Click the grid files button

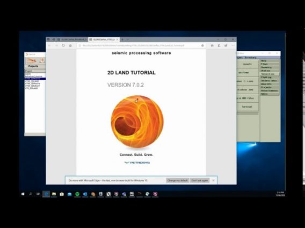(248, 98)
